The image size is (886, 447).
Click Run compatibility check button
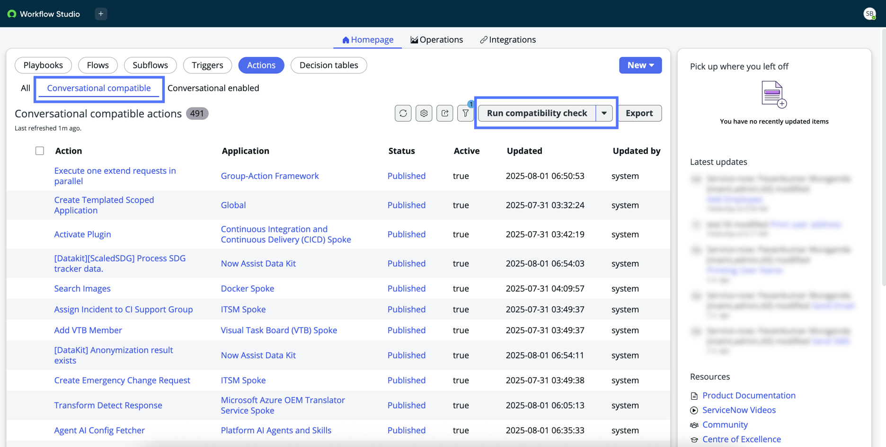pyautogui.click(x=537, y=113)
